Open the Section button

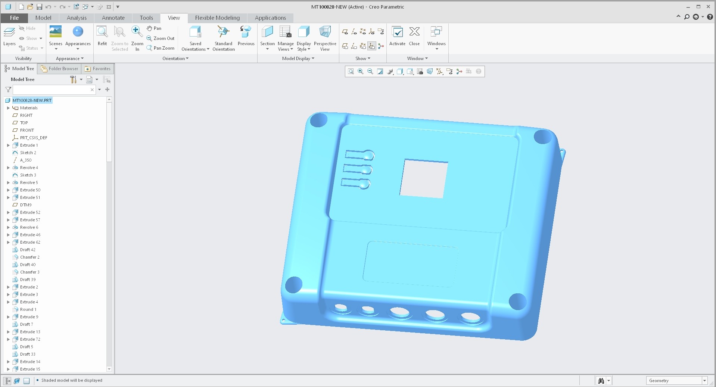(267, 38)
